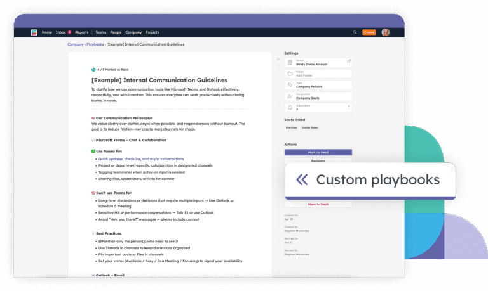This screenshot has height=291, width=488.
Task: Add a subscriber with plus icon
Action: coord(349,107)
